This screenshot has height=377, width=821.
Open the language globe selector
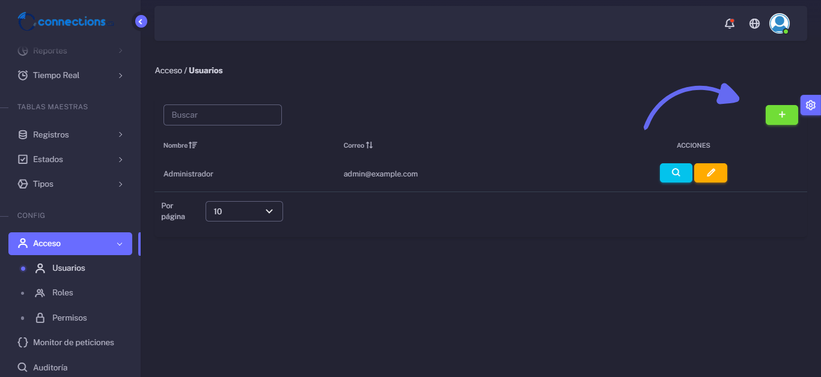click(x=754, y=23)
